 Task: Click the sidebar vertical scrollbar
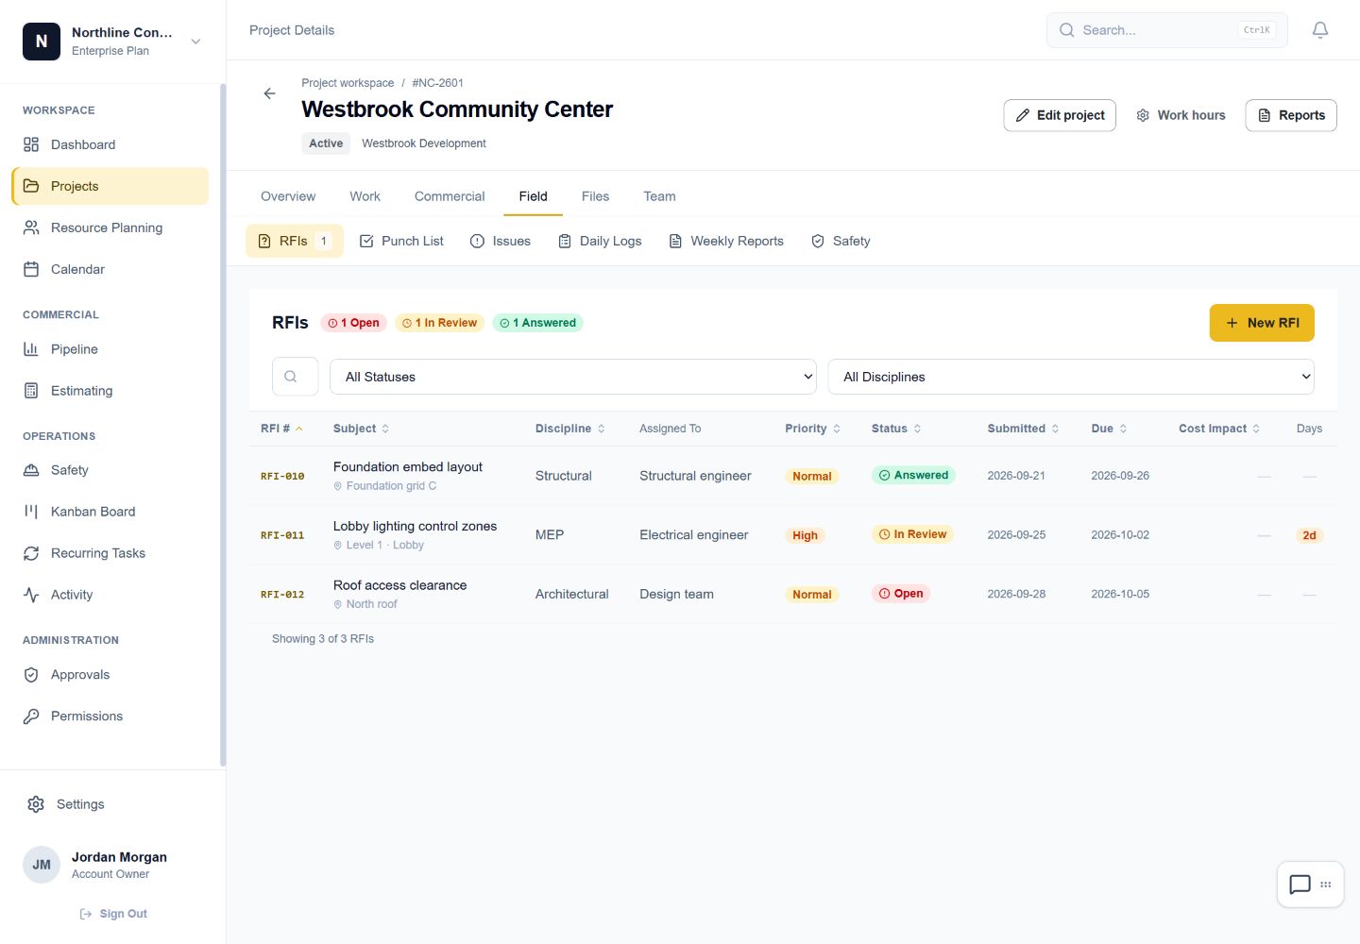click(x=223, y=425)
